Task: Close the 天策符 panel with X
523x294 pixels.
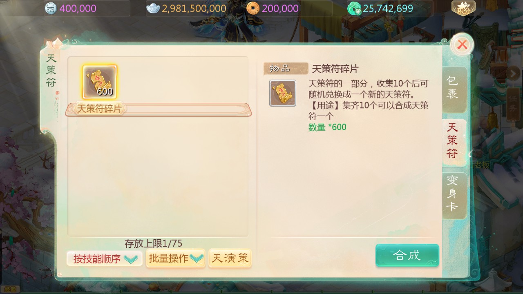Action: point(462,45)
